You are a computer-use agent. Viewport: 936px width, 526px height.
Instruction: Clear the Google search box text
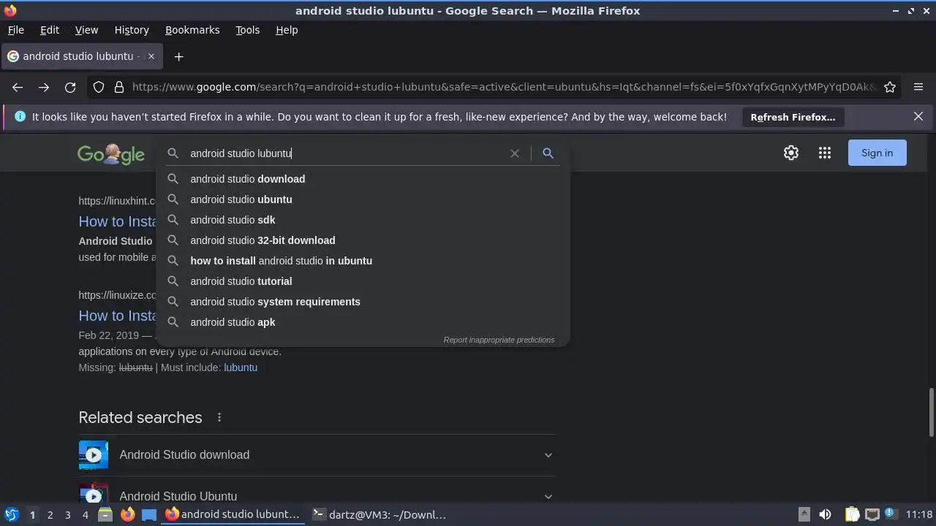515,153
